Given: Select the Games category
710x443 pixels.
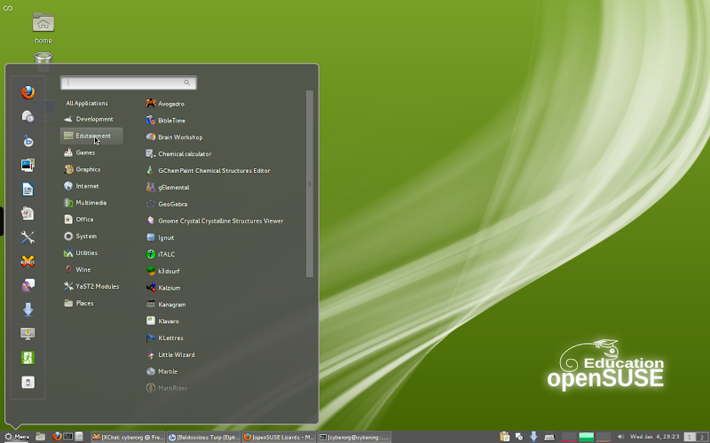Looking at the screenshot, I should pyautogui.click(x=85, y=152).
